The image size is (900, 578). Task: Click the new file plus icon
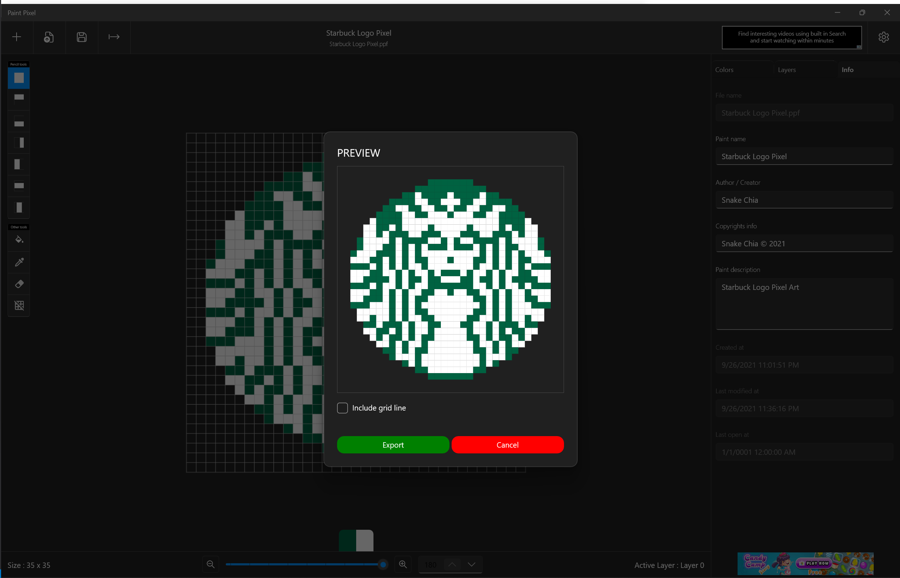click(17, 37)
